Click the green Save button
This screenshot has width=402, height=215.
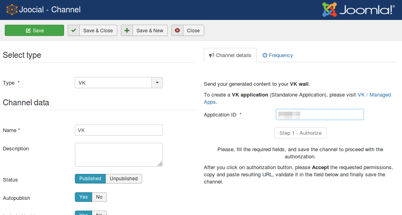click(x=34, y=30)
